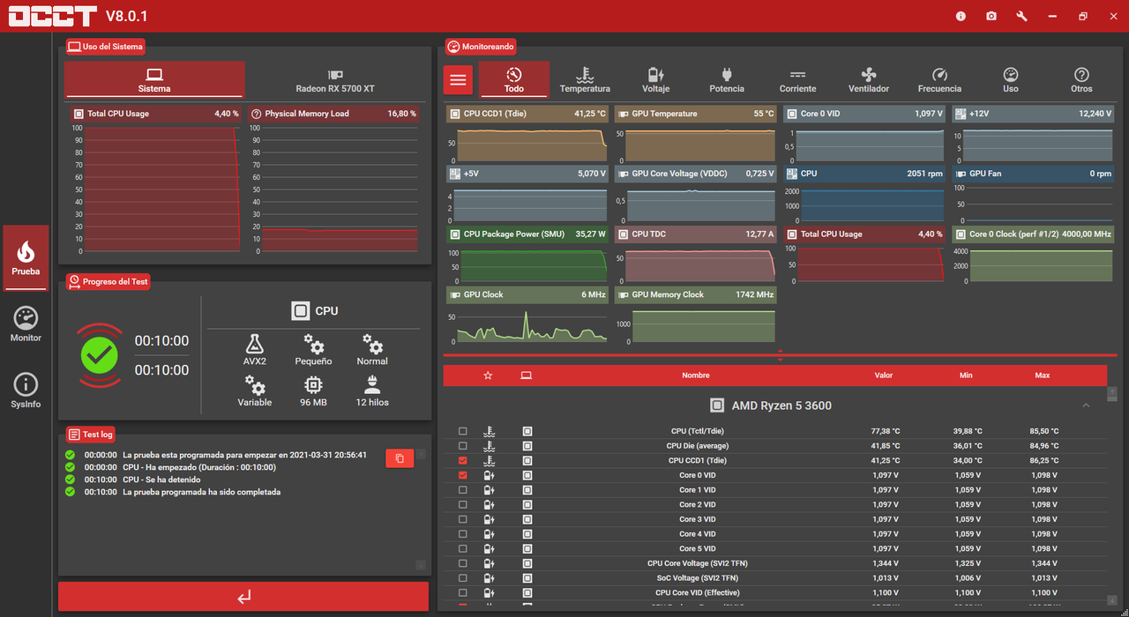Click the Variable gears icon

[x=255, y=385]
